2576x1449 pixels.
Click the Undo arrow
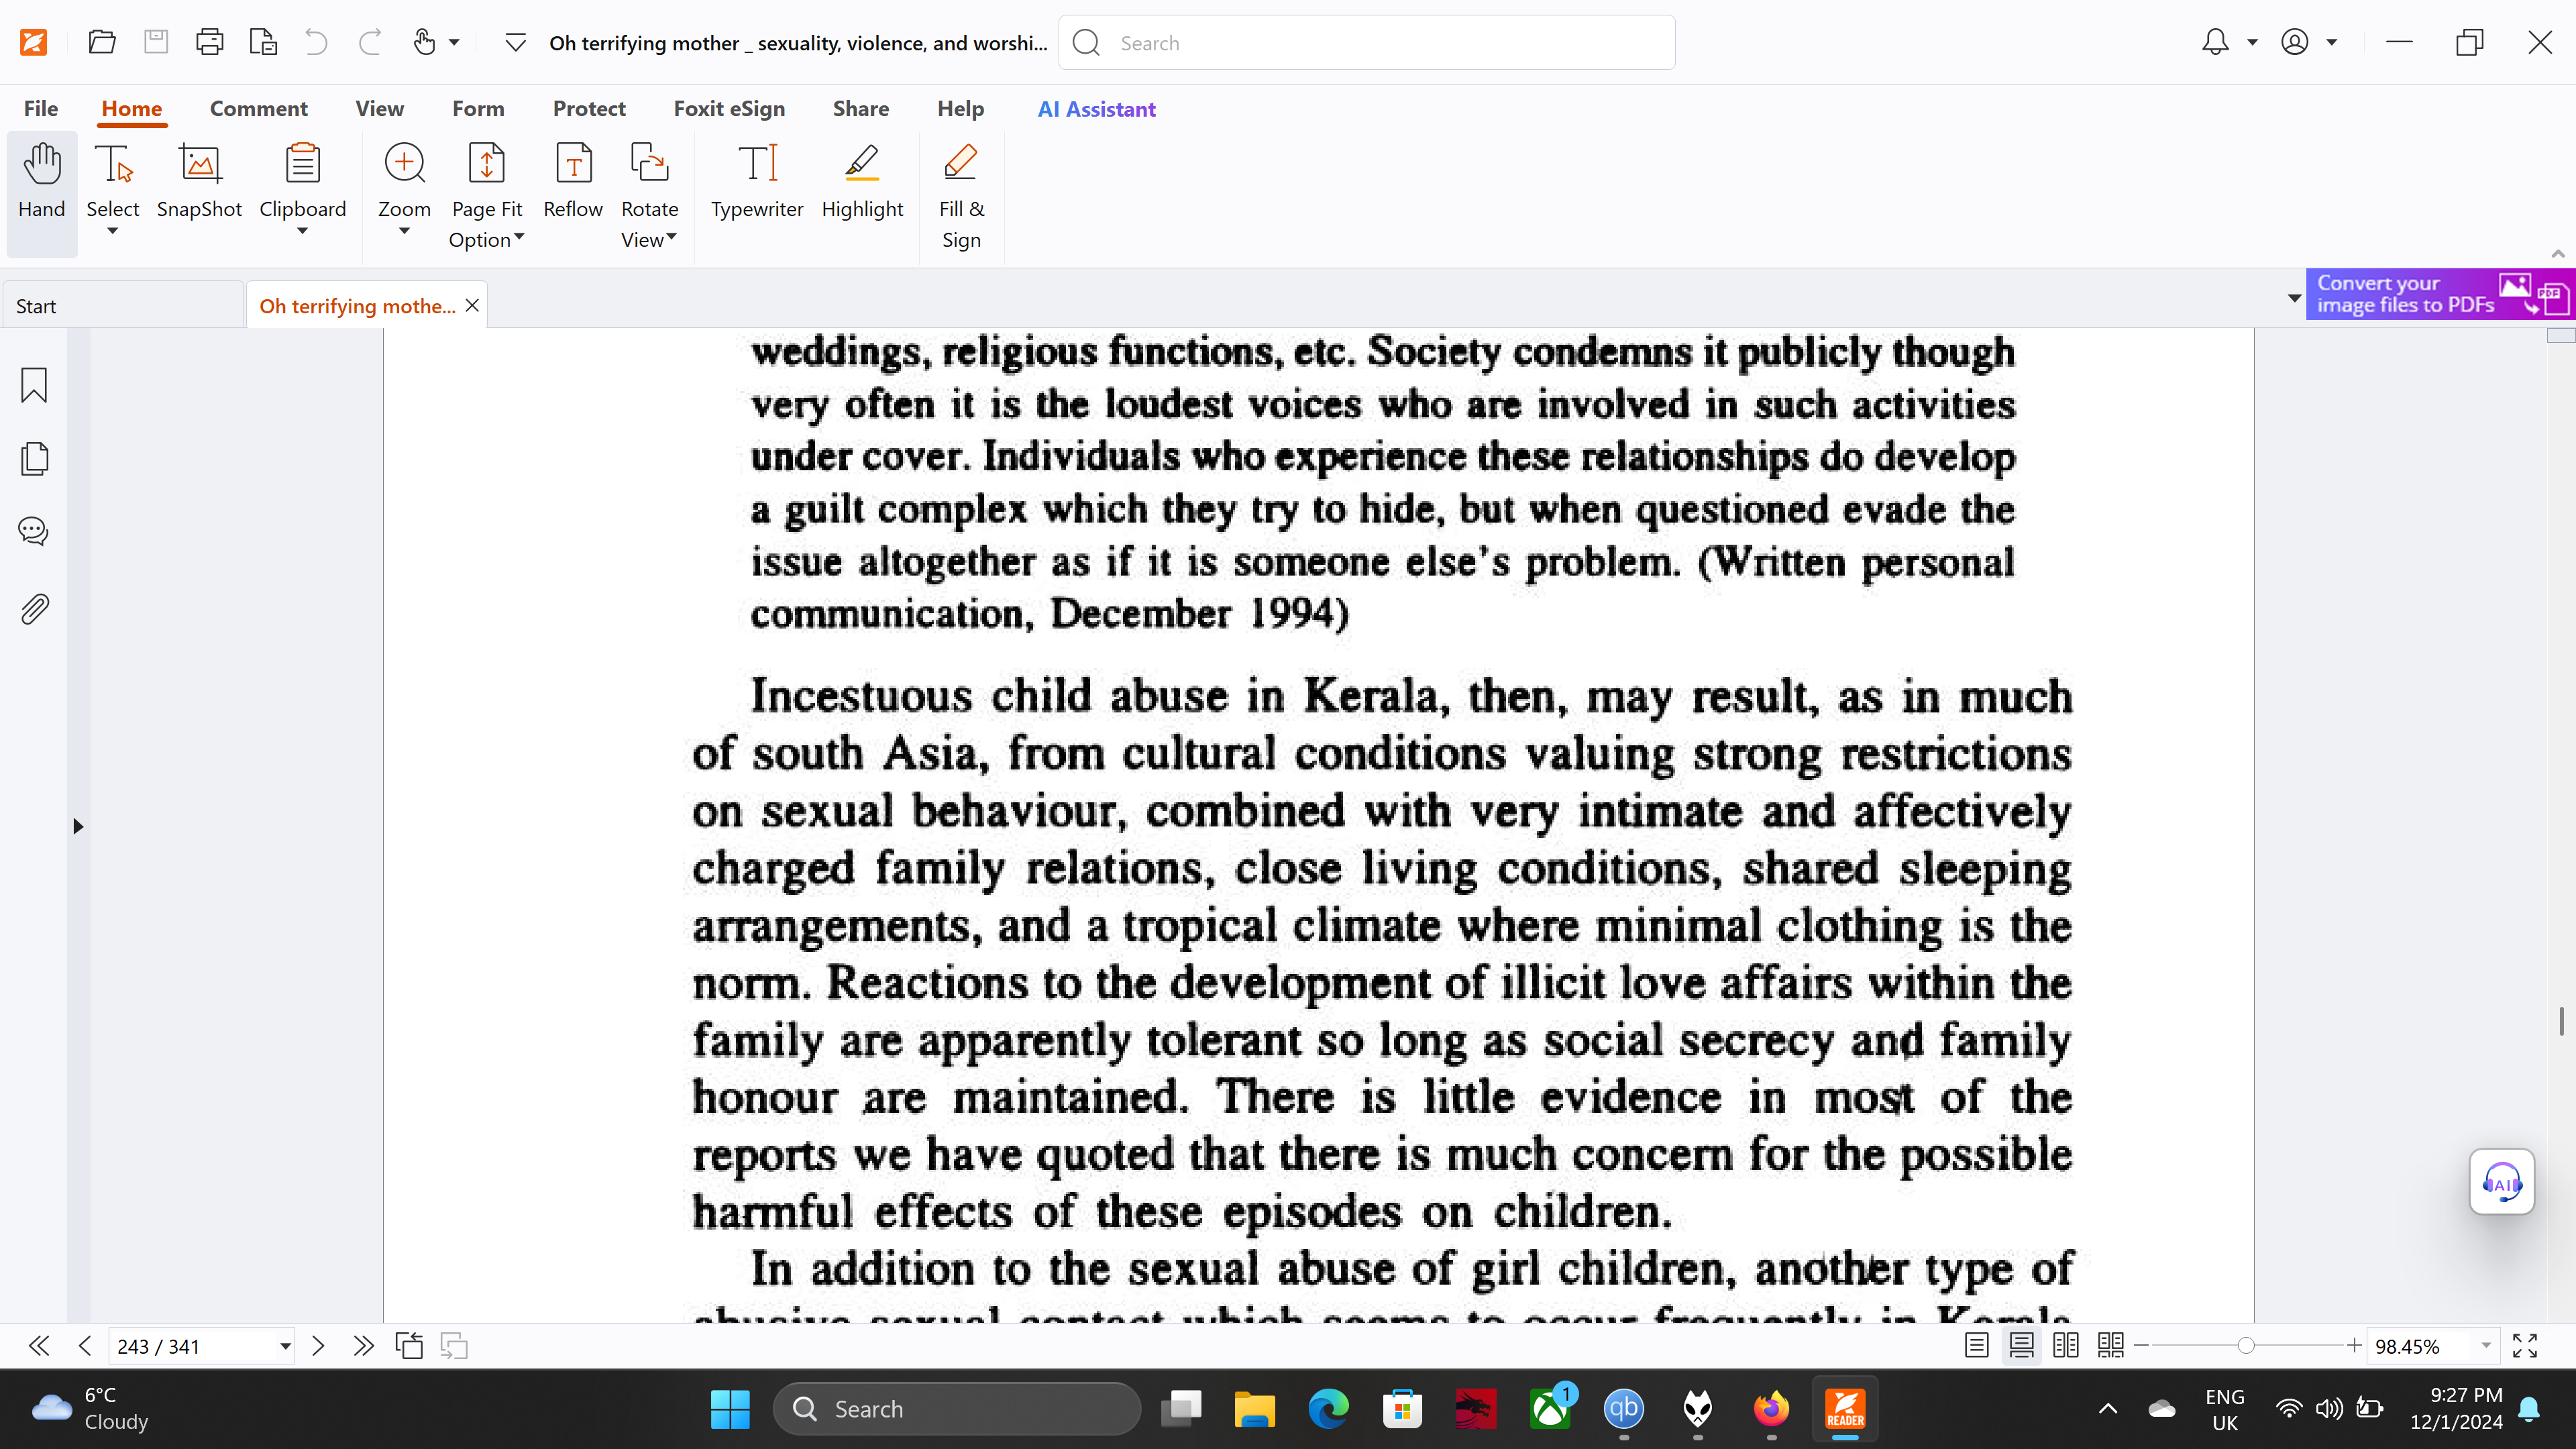click(316, 42)
